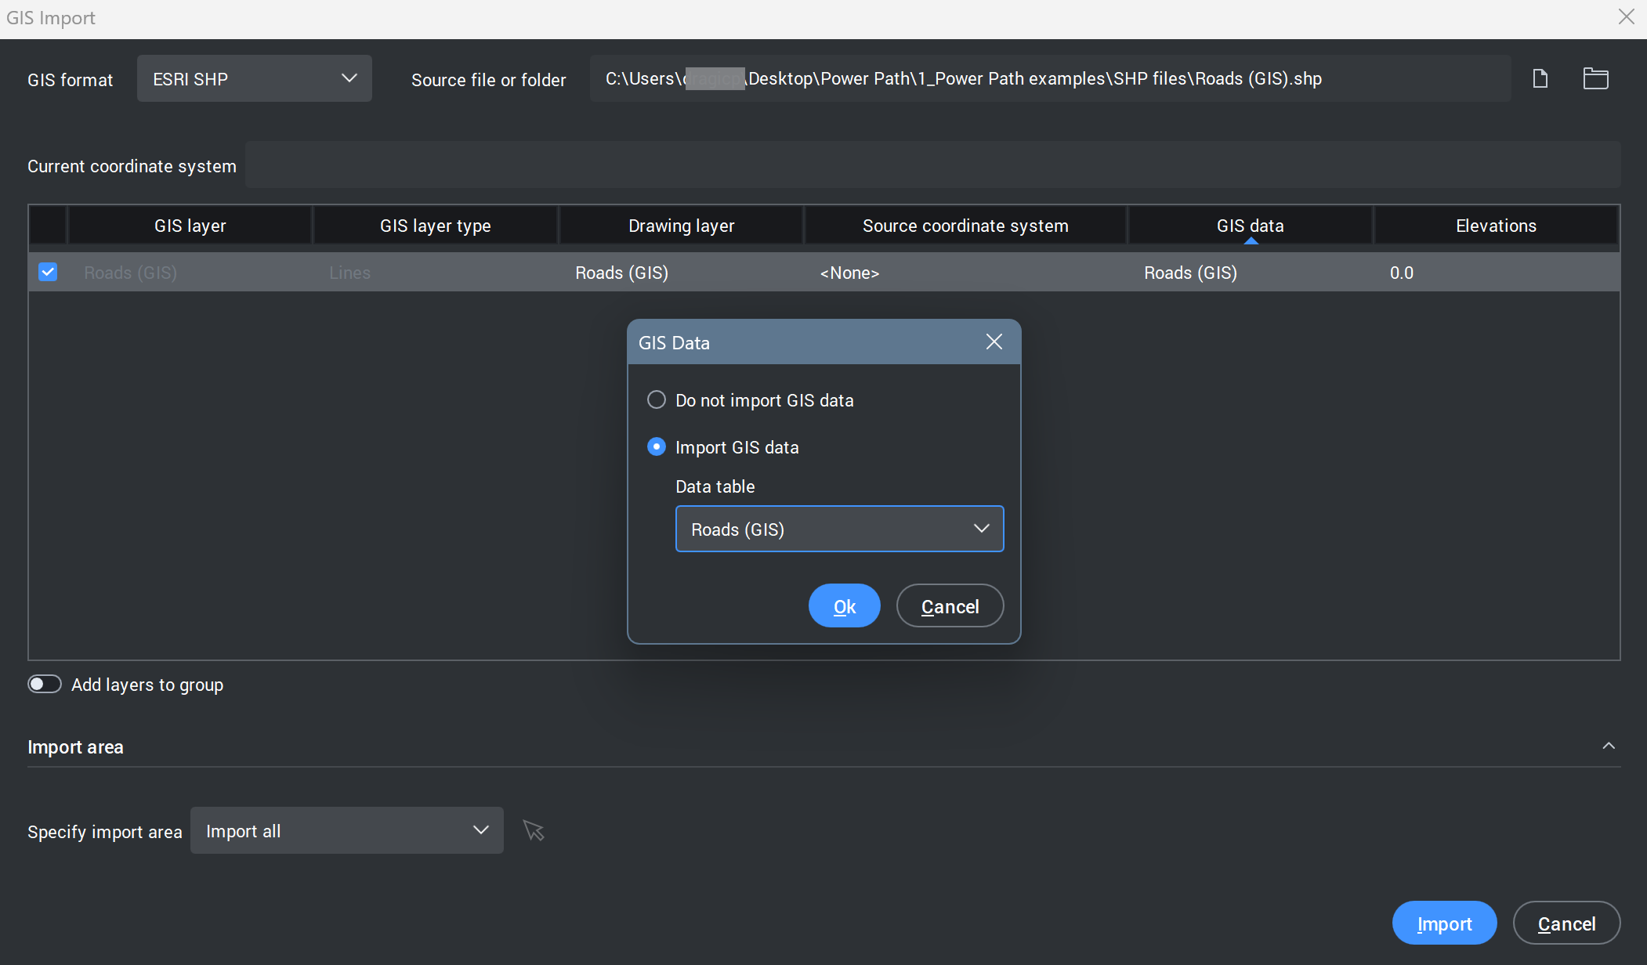1647x965 pixels.
Task: Click the <None> source coordinate system cell
Action: 849,273
